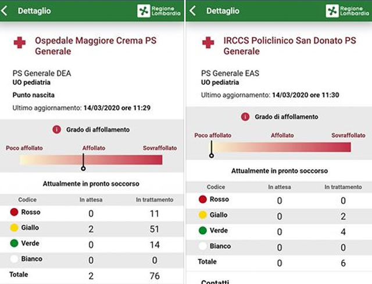Tap Contatti section heading
The width and height of the screenshot is (372, 284).
click(x=215, y=282)
